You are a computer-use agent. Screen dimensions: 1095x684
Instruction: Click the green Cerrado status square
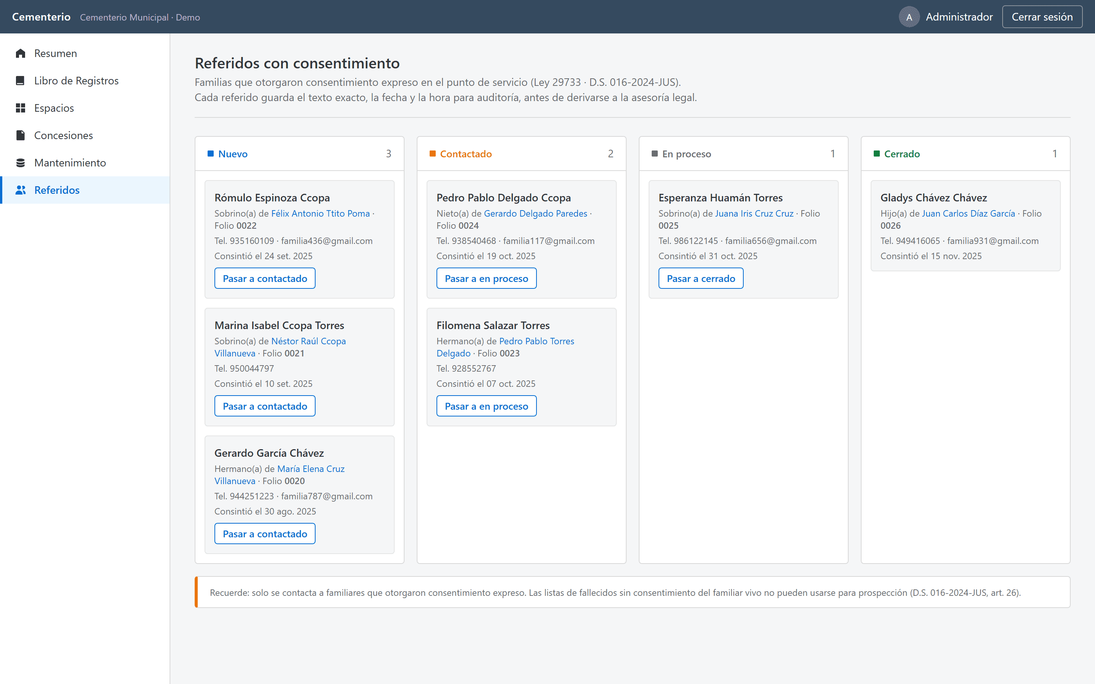coord(876,154)
